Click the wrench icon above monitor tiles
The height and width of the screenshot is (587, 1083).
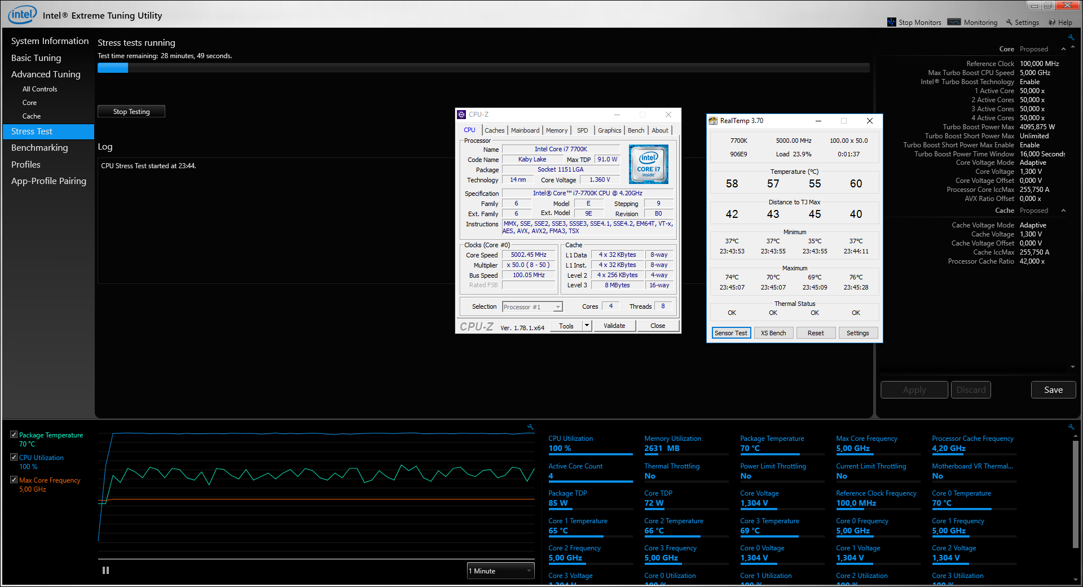tap(1071, 427)
